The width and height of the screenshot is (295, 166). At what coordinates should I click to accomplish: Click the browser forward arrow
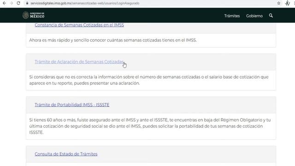(11, 3)
